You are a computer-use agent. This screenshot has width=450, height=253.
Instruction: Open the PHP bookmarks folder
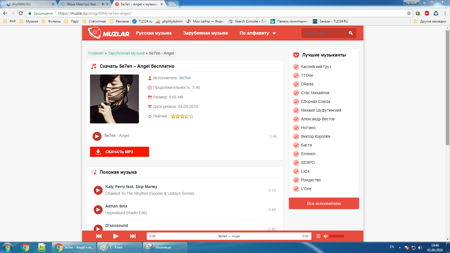click(10, 21)
